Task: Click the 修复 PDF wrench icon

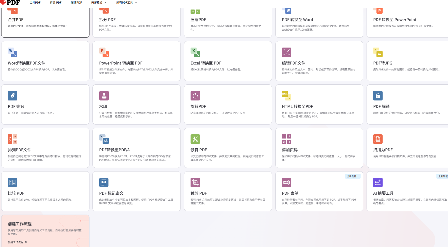Action: tap(195, 139)
